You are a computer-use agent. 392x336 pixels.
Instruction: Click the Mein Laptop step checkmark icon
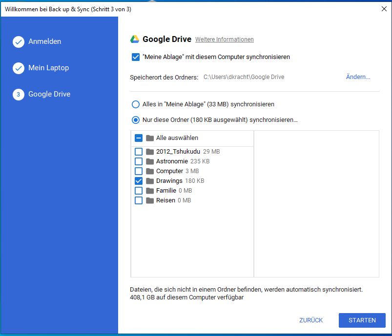(x=19, y=68)
